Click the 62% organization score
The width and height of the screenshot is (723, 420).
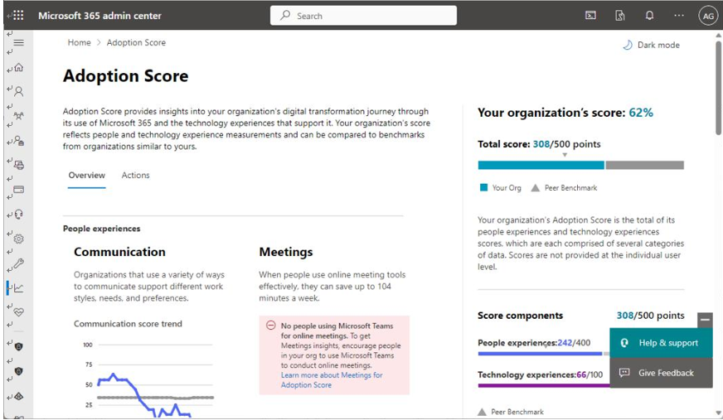(x=641, y=113)
